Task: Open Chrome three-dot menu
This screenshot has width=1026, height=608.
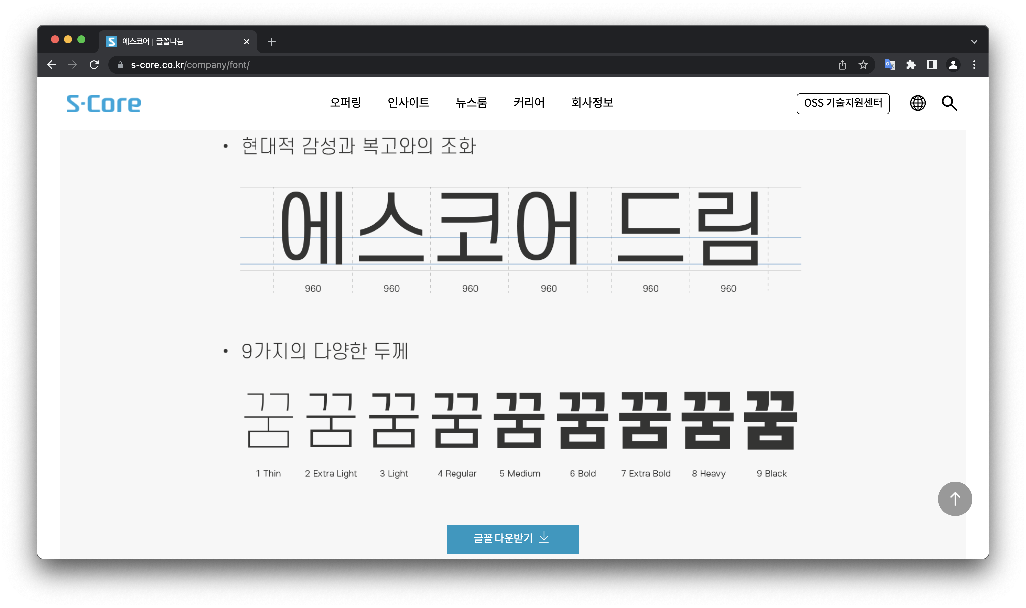Action: [974, 65]
